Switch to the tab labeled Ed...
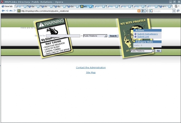Image resolution: width=181 pixels, height=123 pixels. tap(72, 6)
